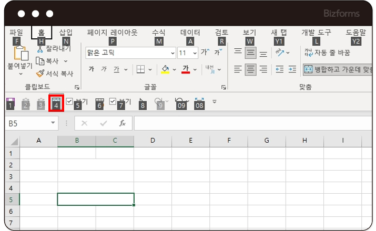The width and height of the screenshot is (376, 231).
Task: Align text left in the alignment group
Action: [x=238, y=69]
